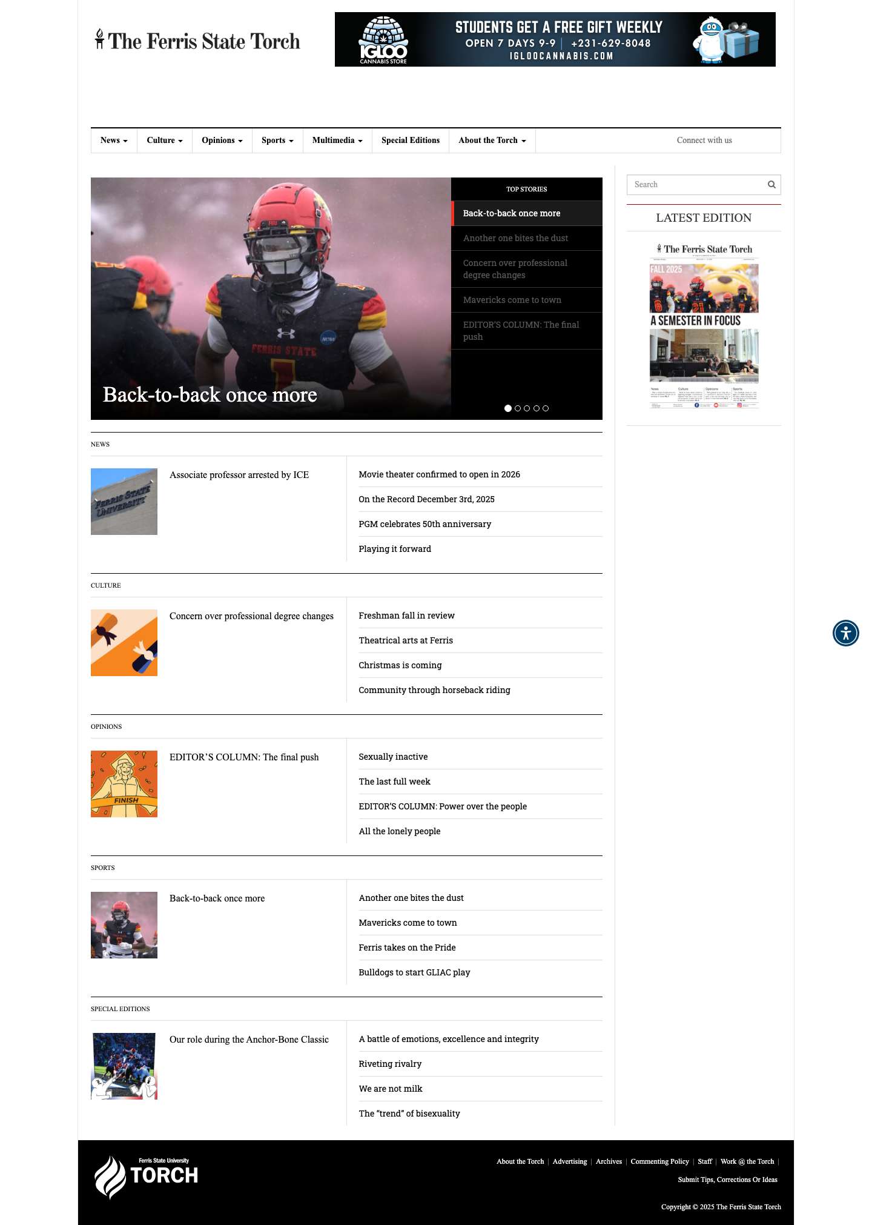
Task: Click the Ferris State Torch header logo
Action: point(197,41)
